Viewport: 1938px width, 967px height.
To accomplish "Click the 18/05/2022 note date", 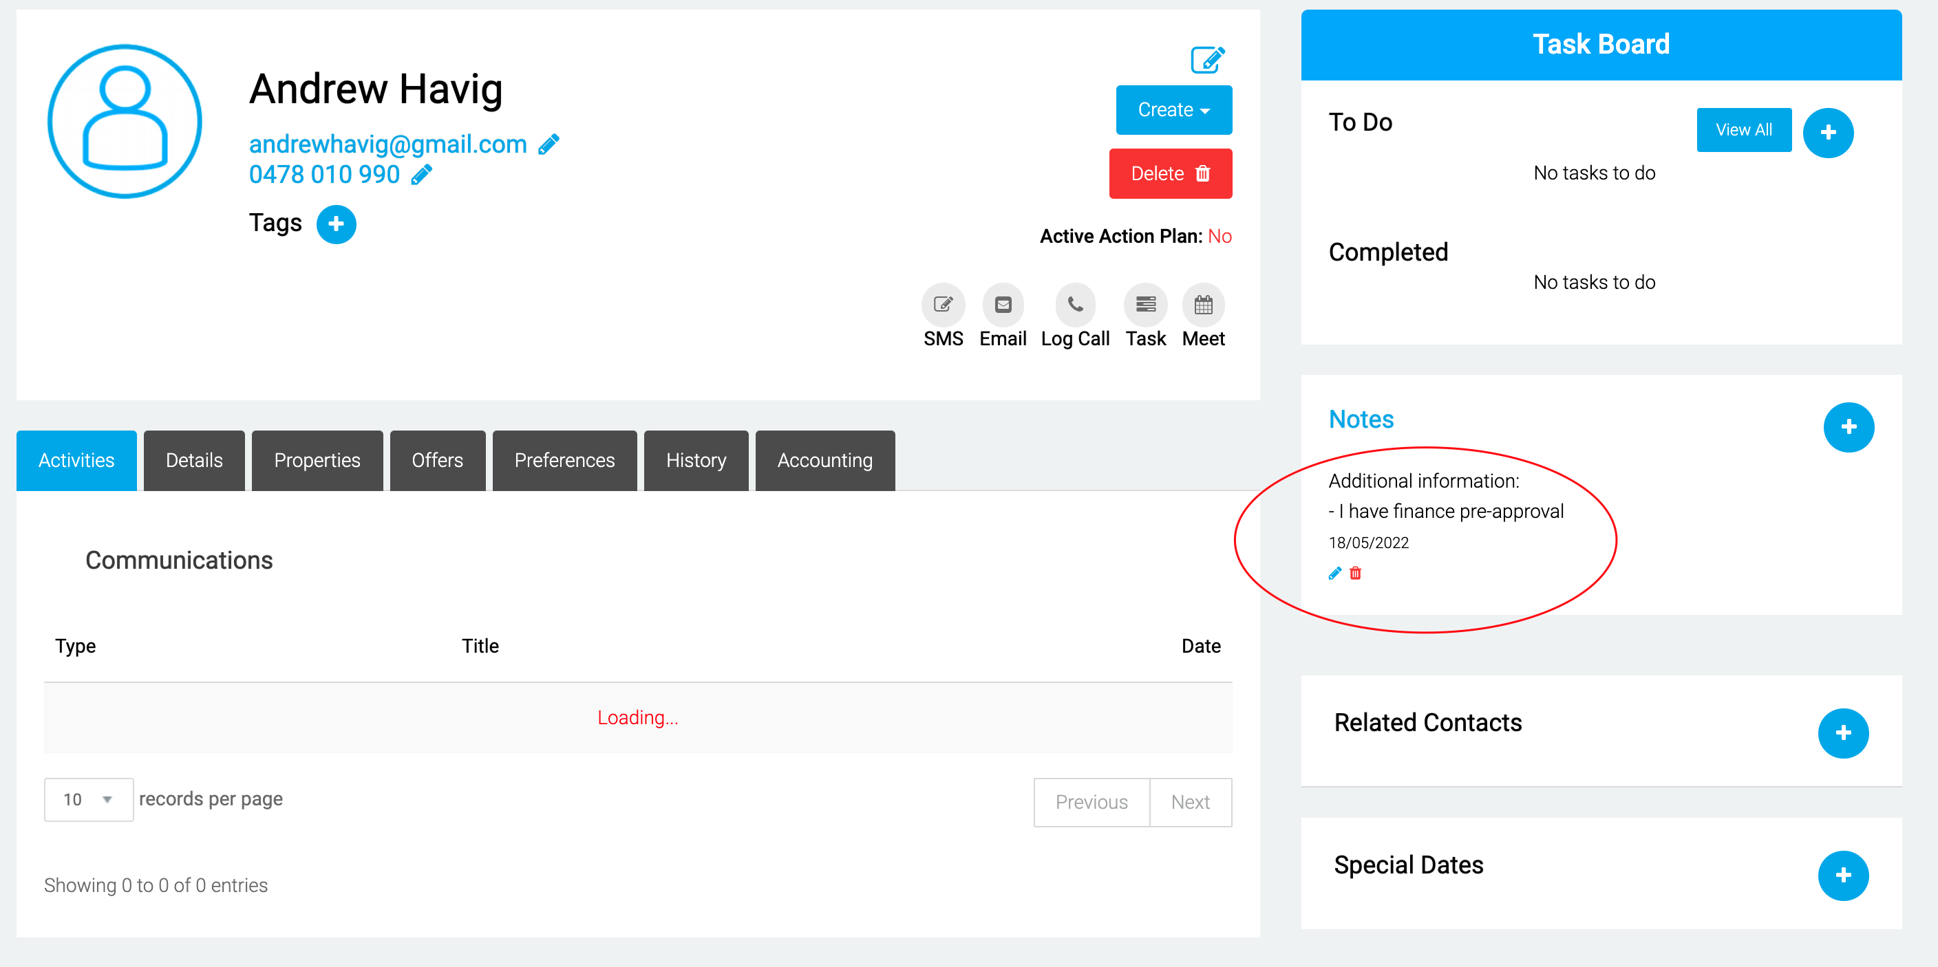I will 1367,542.
